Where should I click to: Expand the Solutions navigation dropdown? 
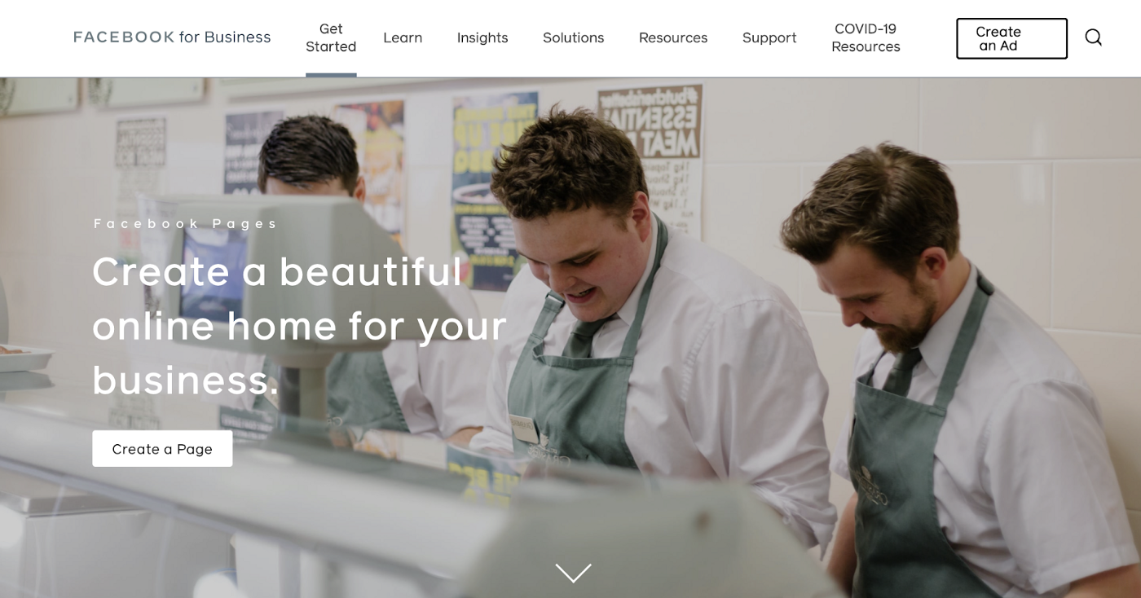(574, 37)
